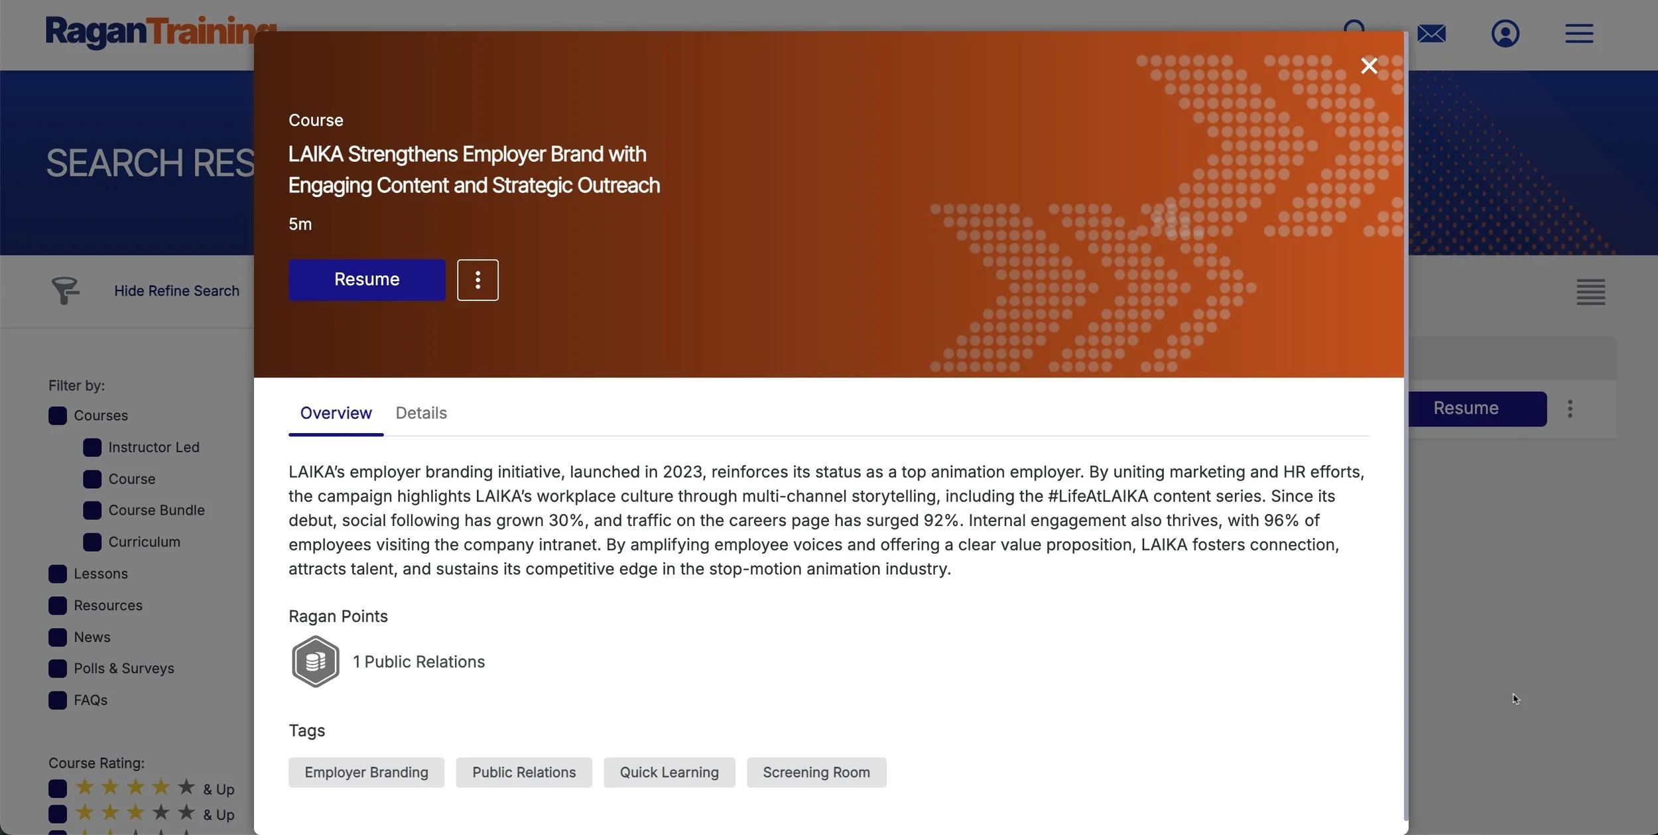Click the mail envelope icon in header
Screen dimensions: 1658x835
[x=1431, y=33]
